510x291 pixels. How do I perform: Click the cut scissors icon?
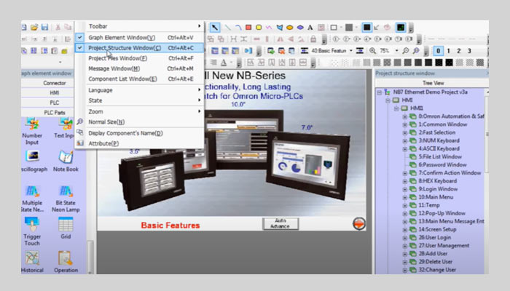point(58,27)
